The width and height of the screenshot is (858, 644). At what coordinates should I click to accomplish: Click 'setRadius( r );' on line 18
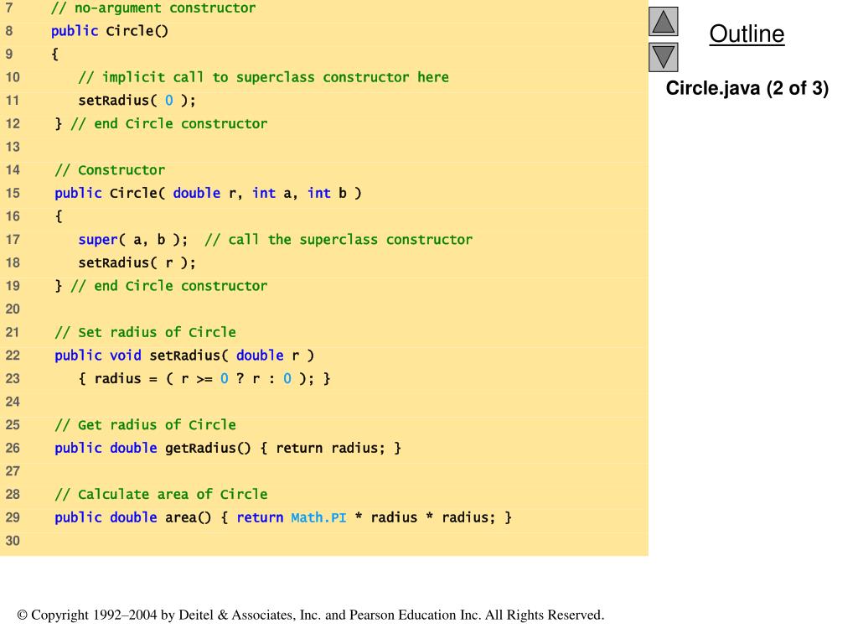pyautogui.click(x=137, y=262)
